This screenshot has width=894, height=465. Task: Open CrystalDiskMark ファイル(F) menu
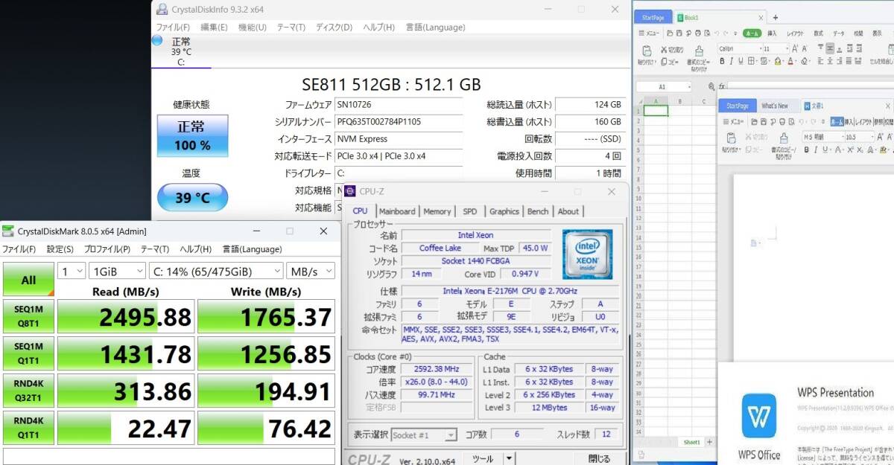tap(19, 249)
